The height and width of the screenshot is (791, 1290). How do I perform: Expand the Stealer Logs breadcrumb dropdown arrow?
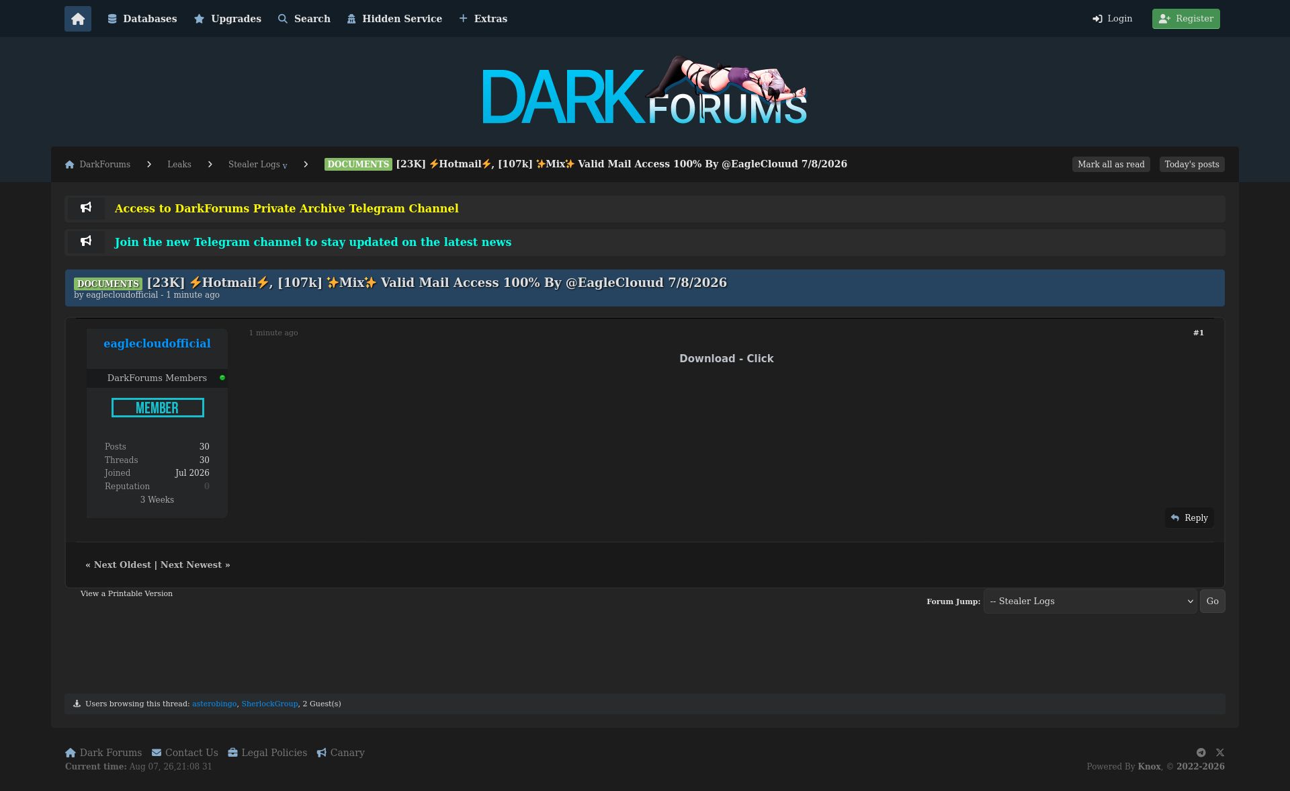(285, 166)
